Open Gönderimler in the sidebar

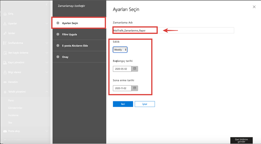(x=15, y=108)
